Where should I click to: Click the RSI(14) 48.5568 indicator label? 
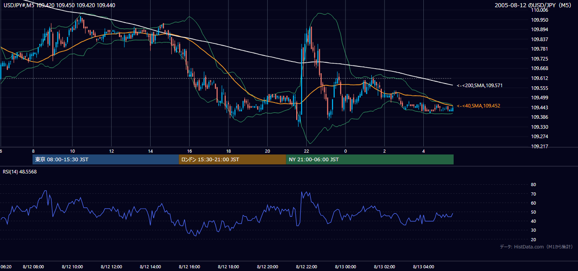[x=20, y=172]
